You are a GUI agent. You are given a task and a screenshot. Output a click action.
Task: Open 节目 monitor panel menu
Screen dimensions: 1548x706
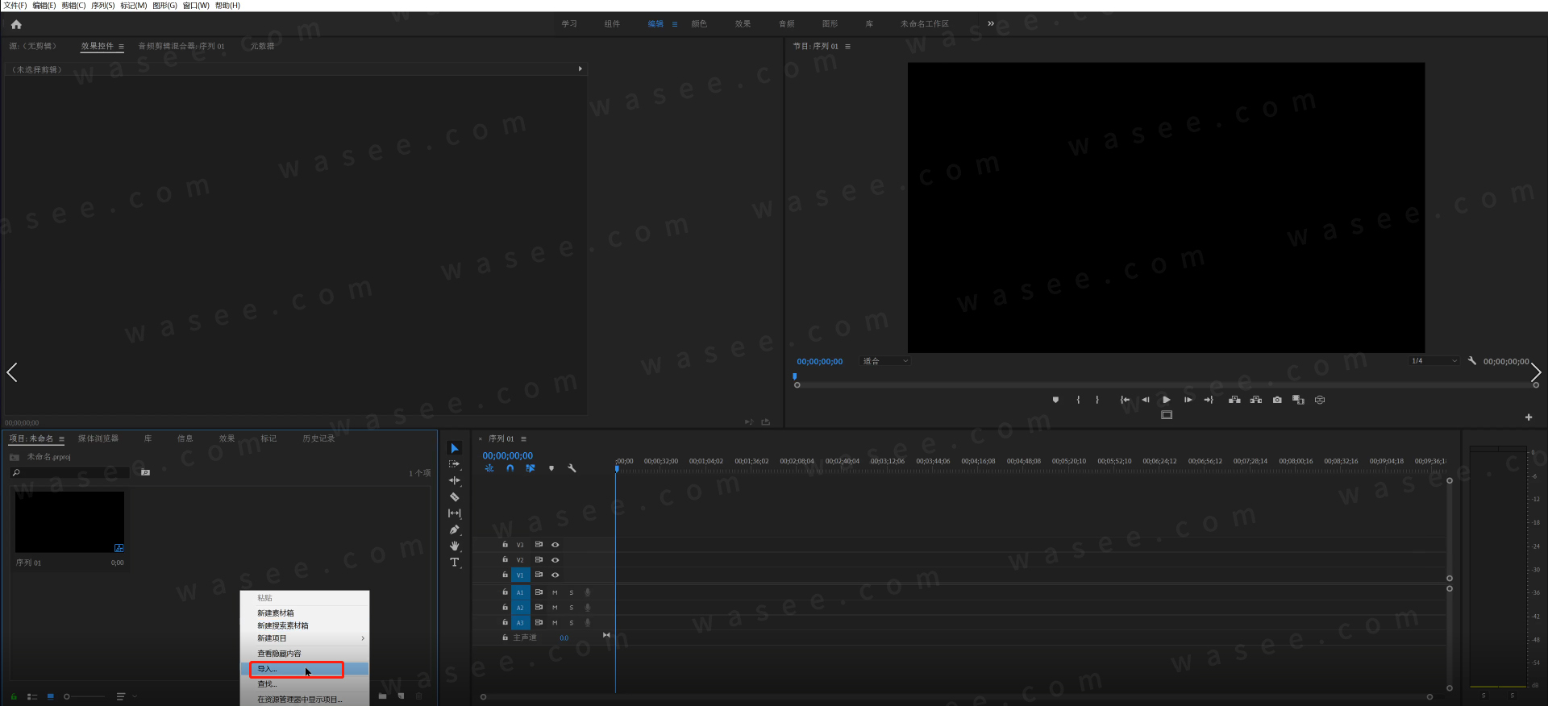click(x=847, y=47)
